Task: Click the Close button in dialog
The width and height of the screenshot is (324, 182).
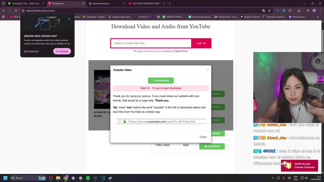Action: point(203,137)
